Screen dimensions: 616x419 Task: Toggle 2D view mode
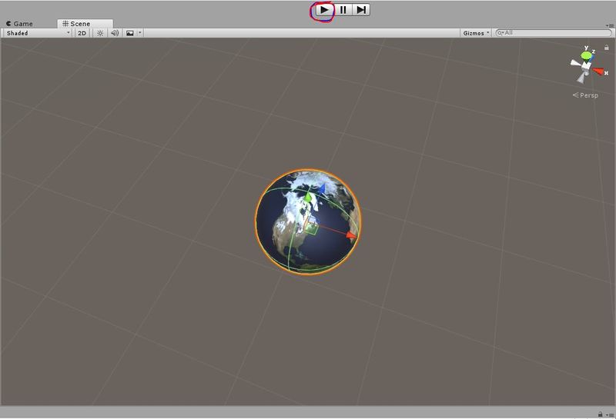pyautogui.click(x=82, y=33)
